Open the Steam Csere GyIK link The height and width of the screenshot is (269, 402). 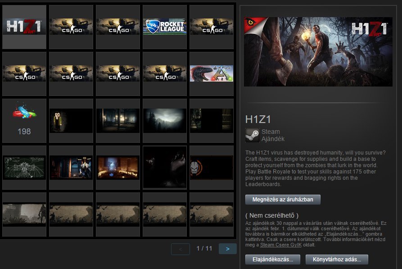pyautogui.click(x=281, y=245)
